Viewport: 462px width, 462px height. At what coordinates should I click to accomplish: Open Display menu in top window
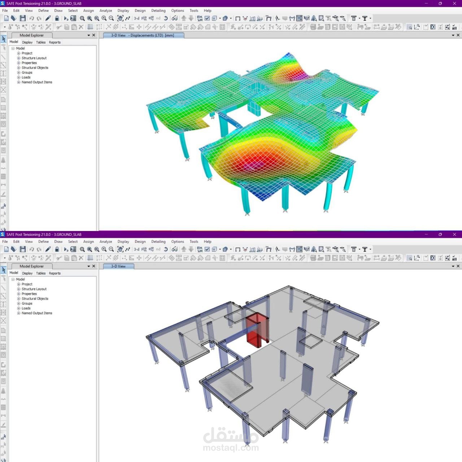(123, 10)
